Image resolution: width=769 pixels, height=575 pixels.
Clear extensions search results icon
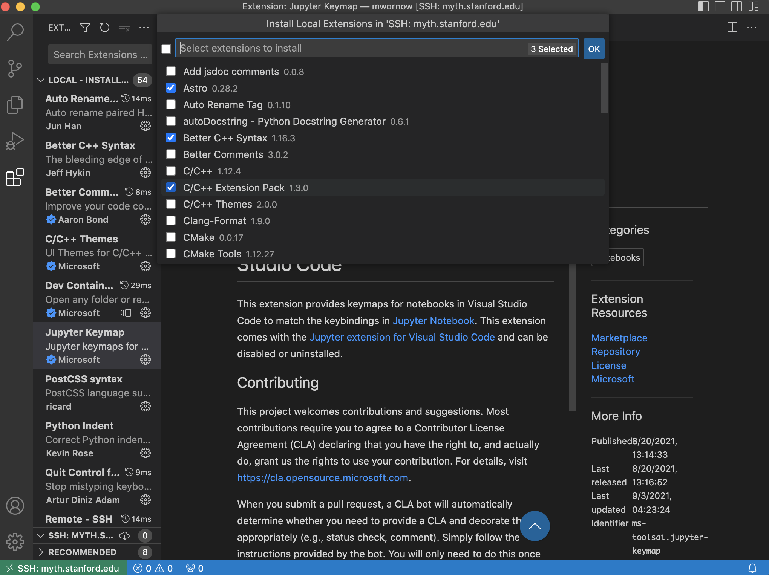[x=124, y=28]
